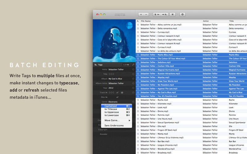
Task: Toggle status circle for Roche.mp3 row
Action: click(x=138, y=100)
